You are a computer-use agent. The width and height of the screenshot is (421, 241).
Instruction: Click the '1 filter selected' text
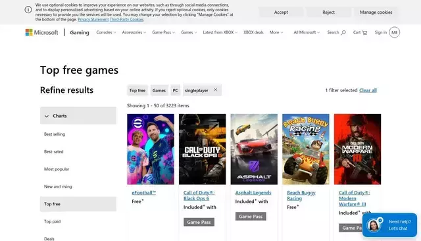tap(341, 90)
